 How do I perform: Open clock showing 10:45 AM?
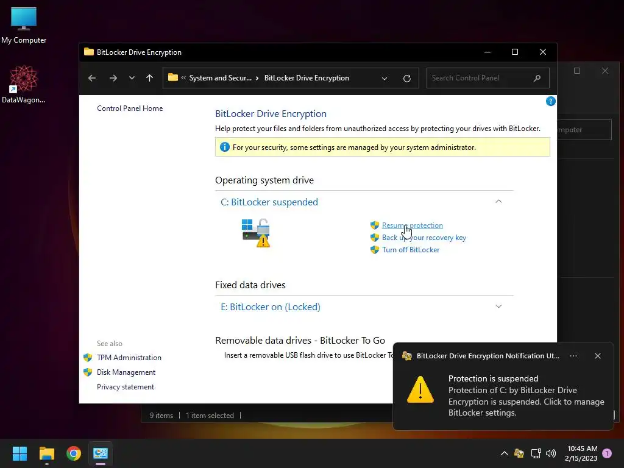[x=581, y=453]
